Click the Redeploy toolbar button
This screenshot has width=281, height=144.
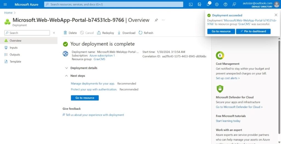[105, 33]
